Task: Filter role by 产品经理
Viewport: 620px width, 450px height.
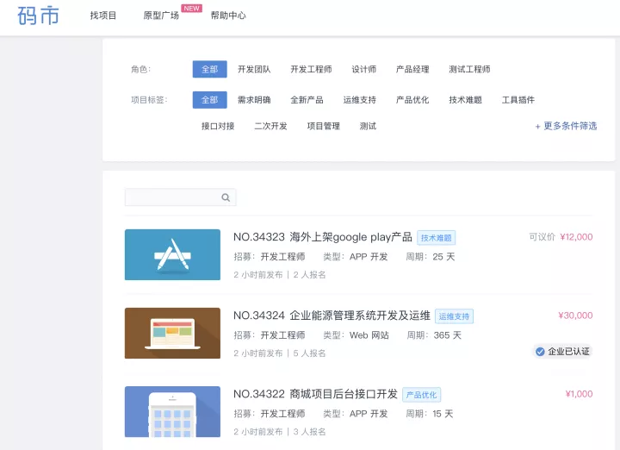Action: tap(412, 69)
